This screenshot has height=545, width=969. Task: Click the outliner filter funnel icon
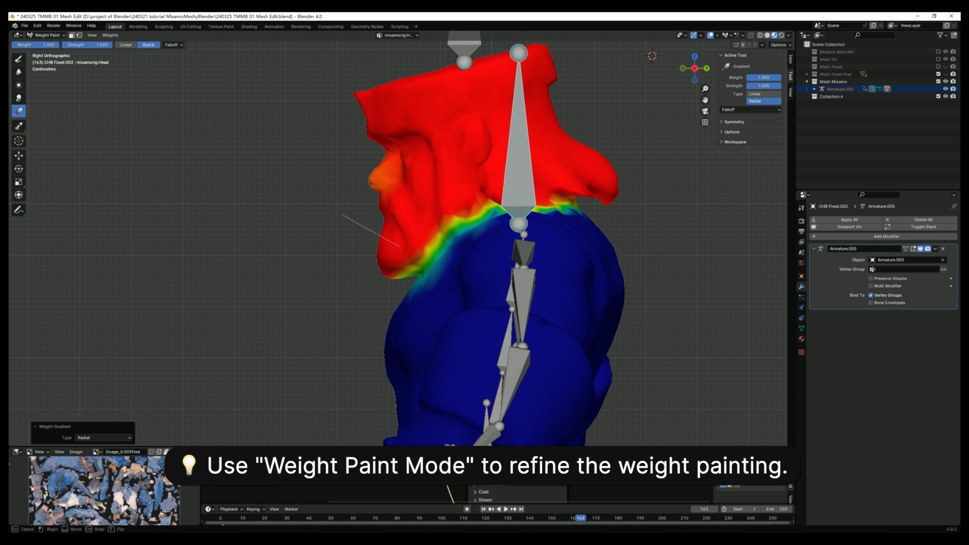[940, 35]
